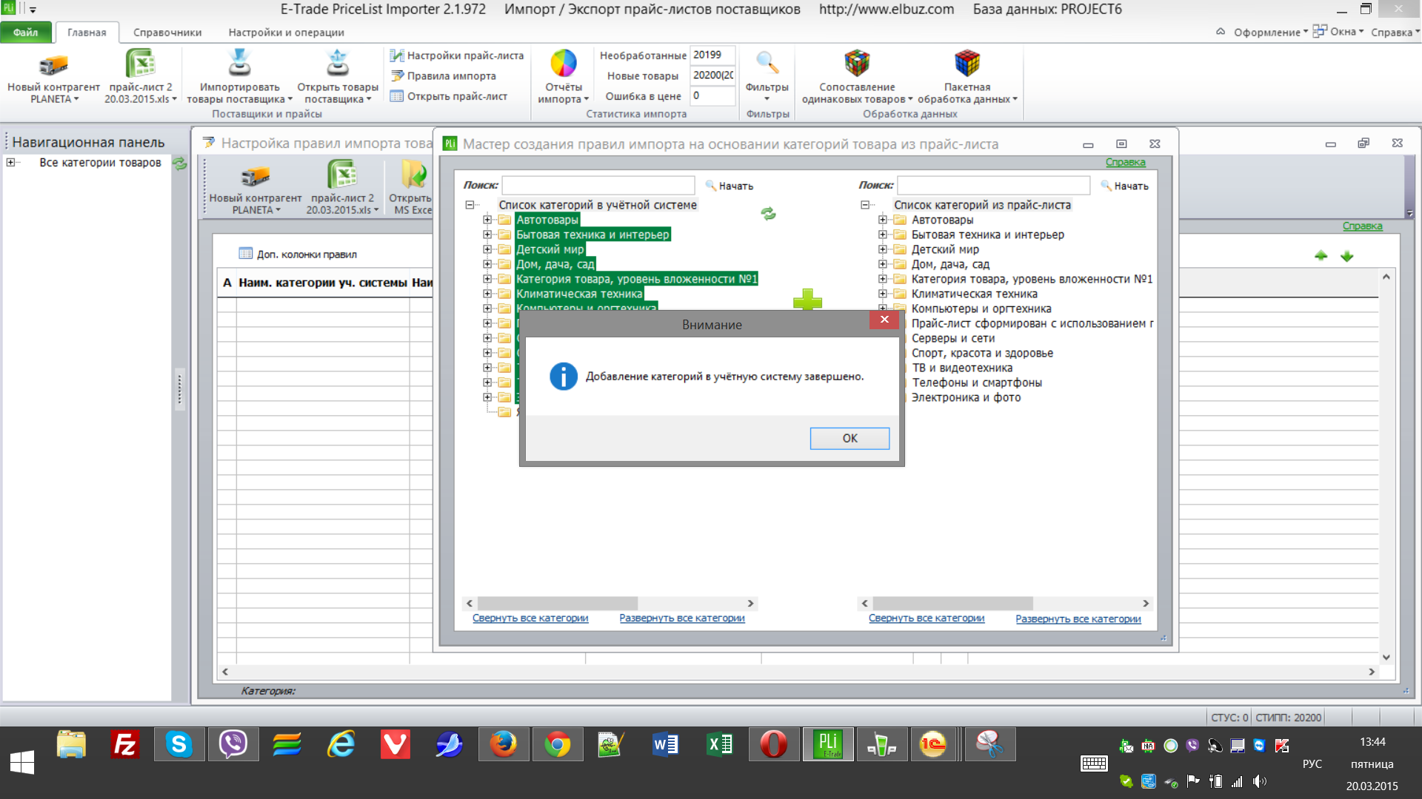Image resolution: width=1422 pixels, height=799 pixels.
Task: Select Дом, дача, сад in учётной системе list
Action: pyautogui.click(x=555, y=264)
